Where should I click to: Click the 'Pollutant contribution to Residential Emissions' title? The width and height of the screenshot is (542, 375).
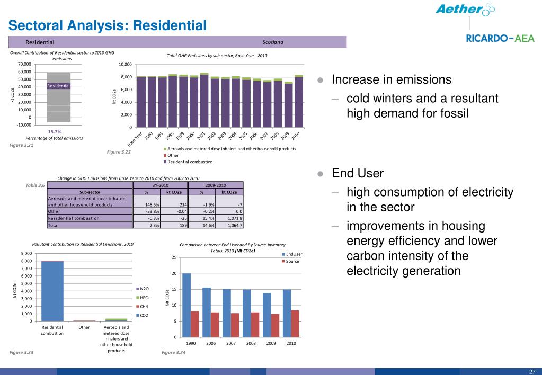click(83, 244)
